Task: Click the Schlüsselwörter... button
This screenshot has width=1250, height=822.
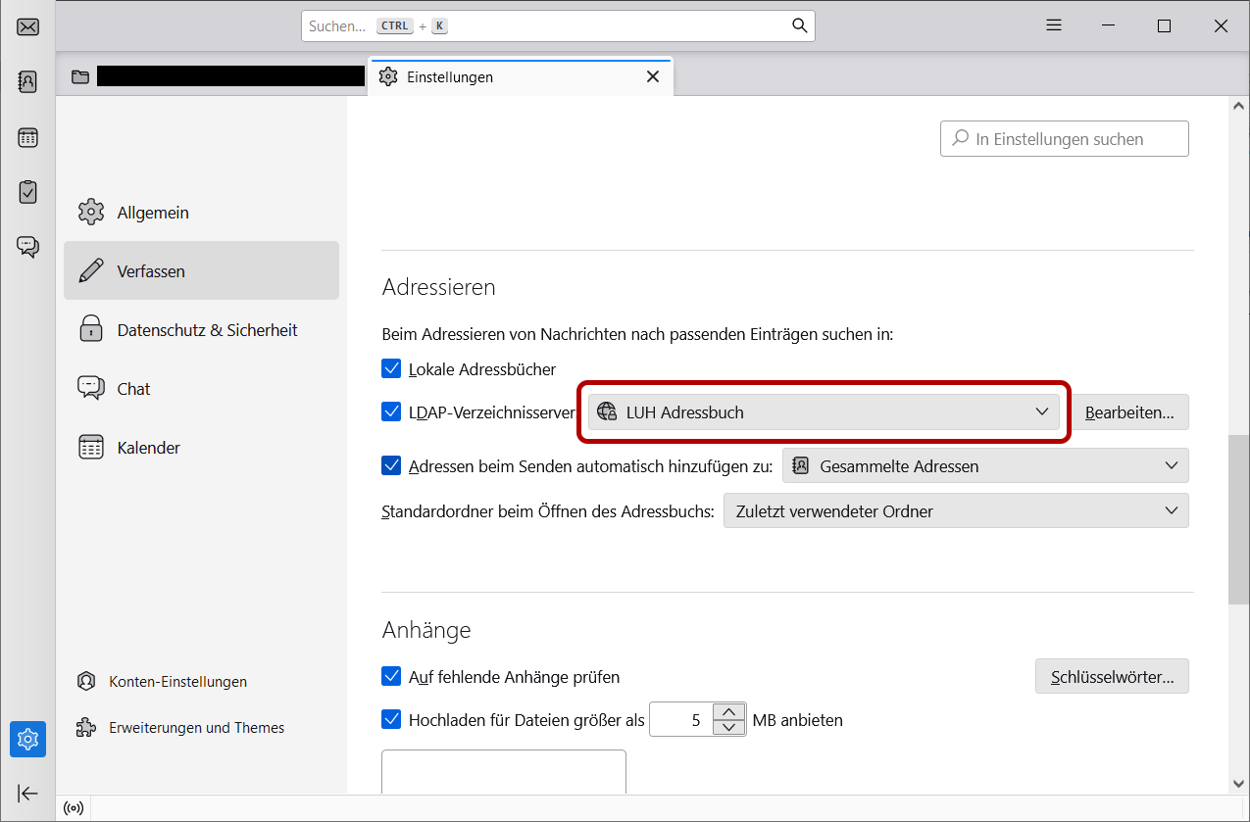Action: click(x=1112, y=676)
